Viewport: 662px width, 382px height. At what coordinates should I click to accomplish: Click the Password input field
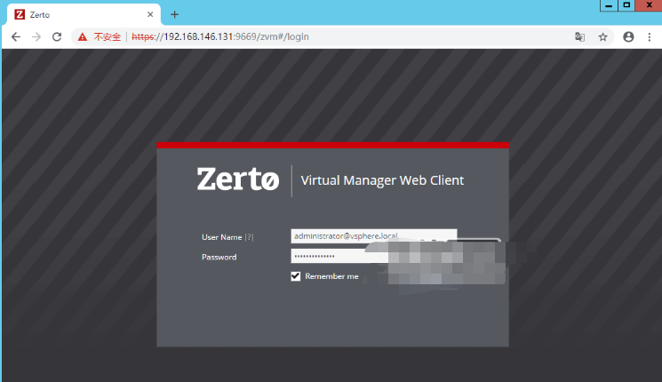373,256
